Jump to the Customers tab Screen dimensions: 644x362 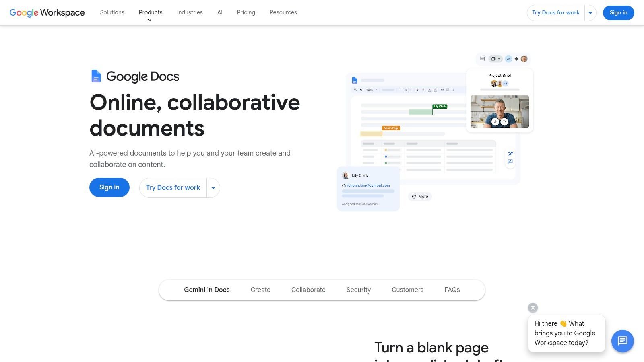[408, 290]
